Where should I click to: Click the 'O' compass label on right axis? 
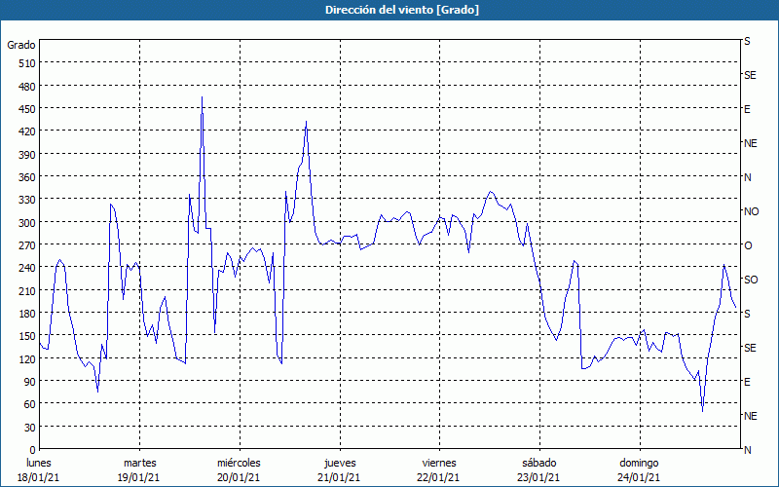(748, 245)
